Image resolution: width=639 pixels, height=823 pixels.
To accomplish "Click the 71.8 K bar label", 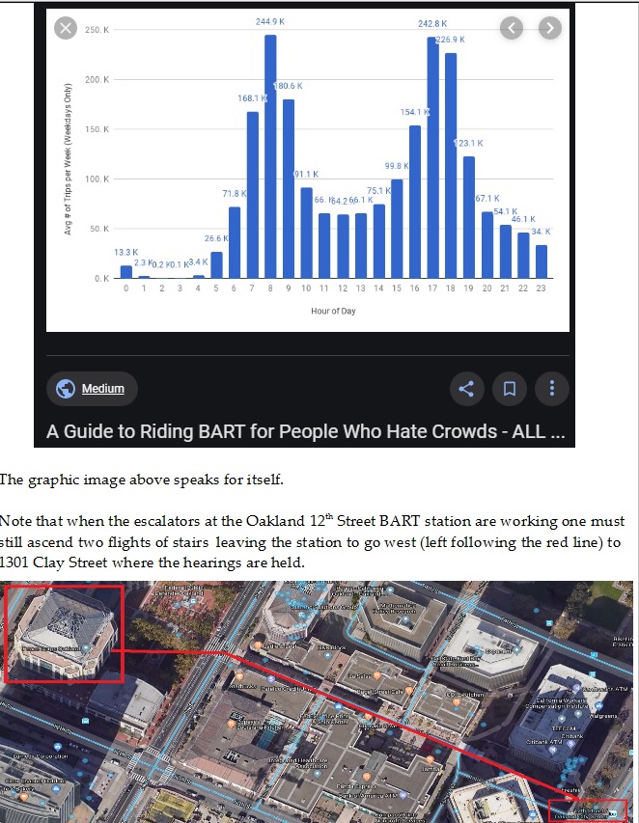I will [x=235, y=194].
